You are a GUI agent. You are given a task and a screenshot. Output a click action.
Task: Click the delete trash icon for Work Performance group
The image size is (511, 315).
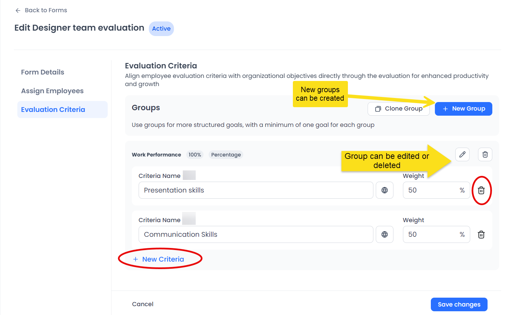pyautogui.click(x=485, y=154)
